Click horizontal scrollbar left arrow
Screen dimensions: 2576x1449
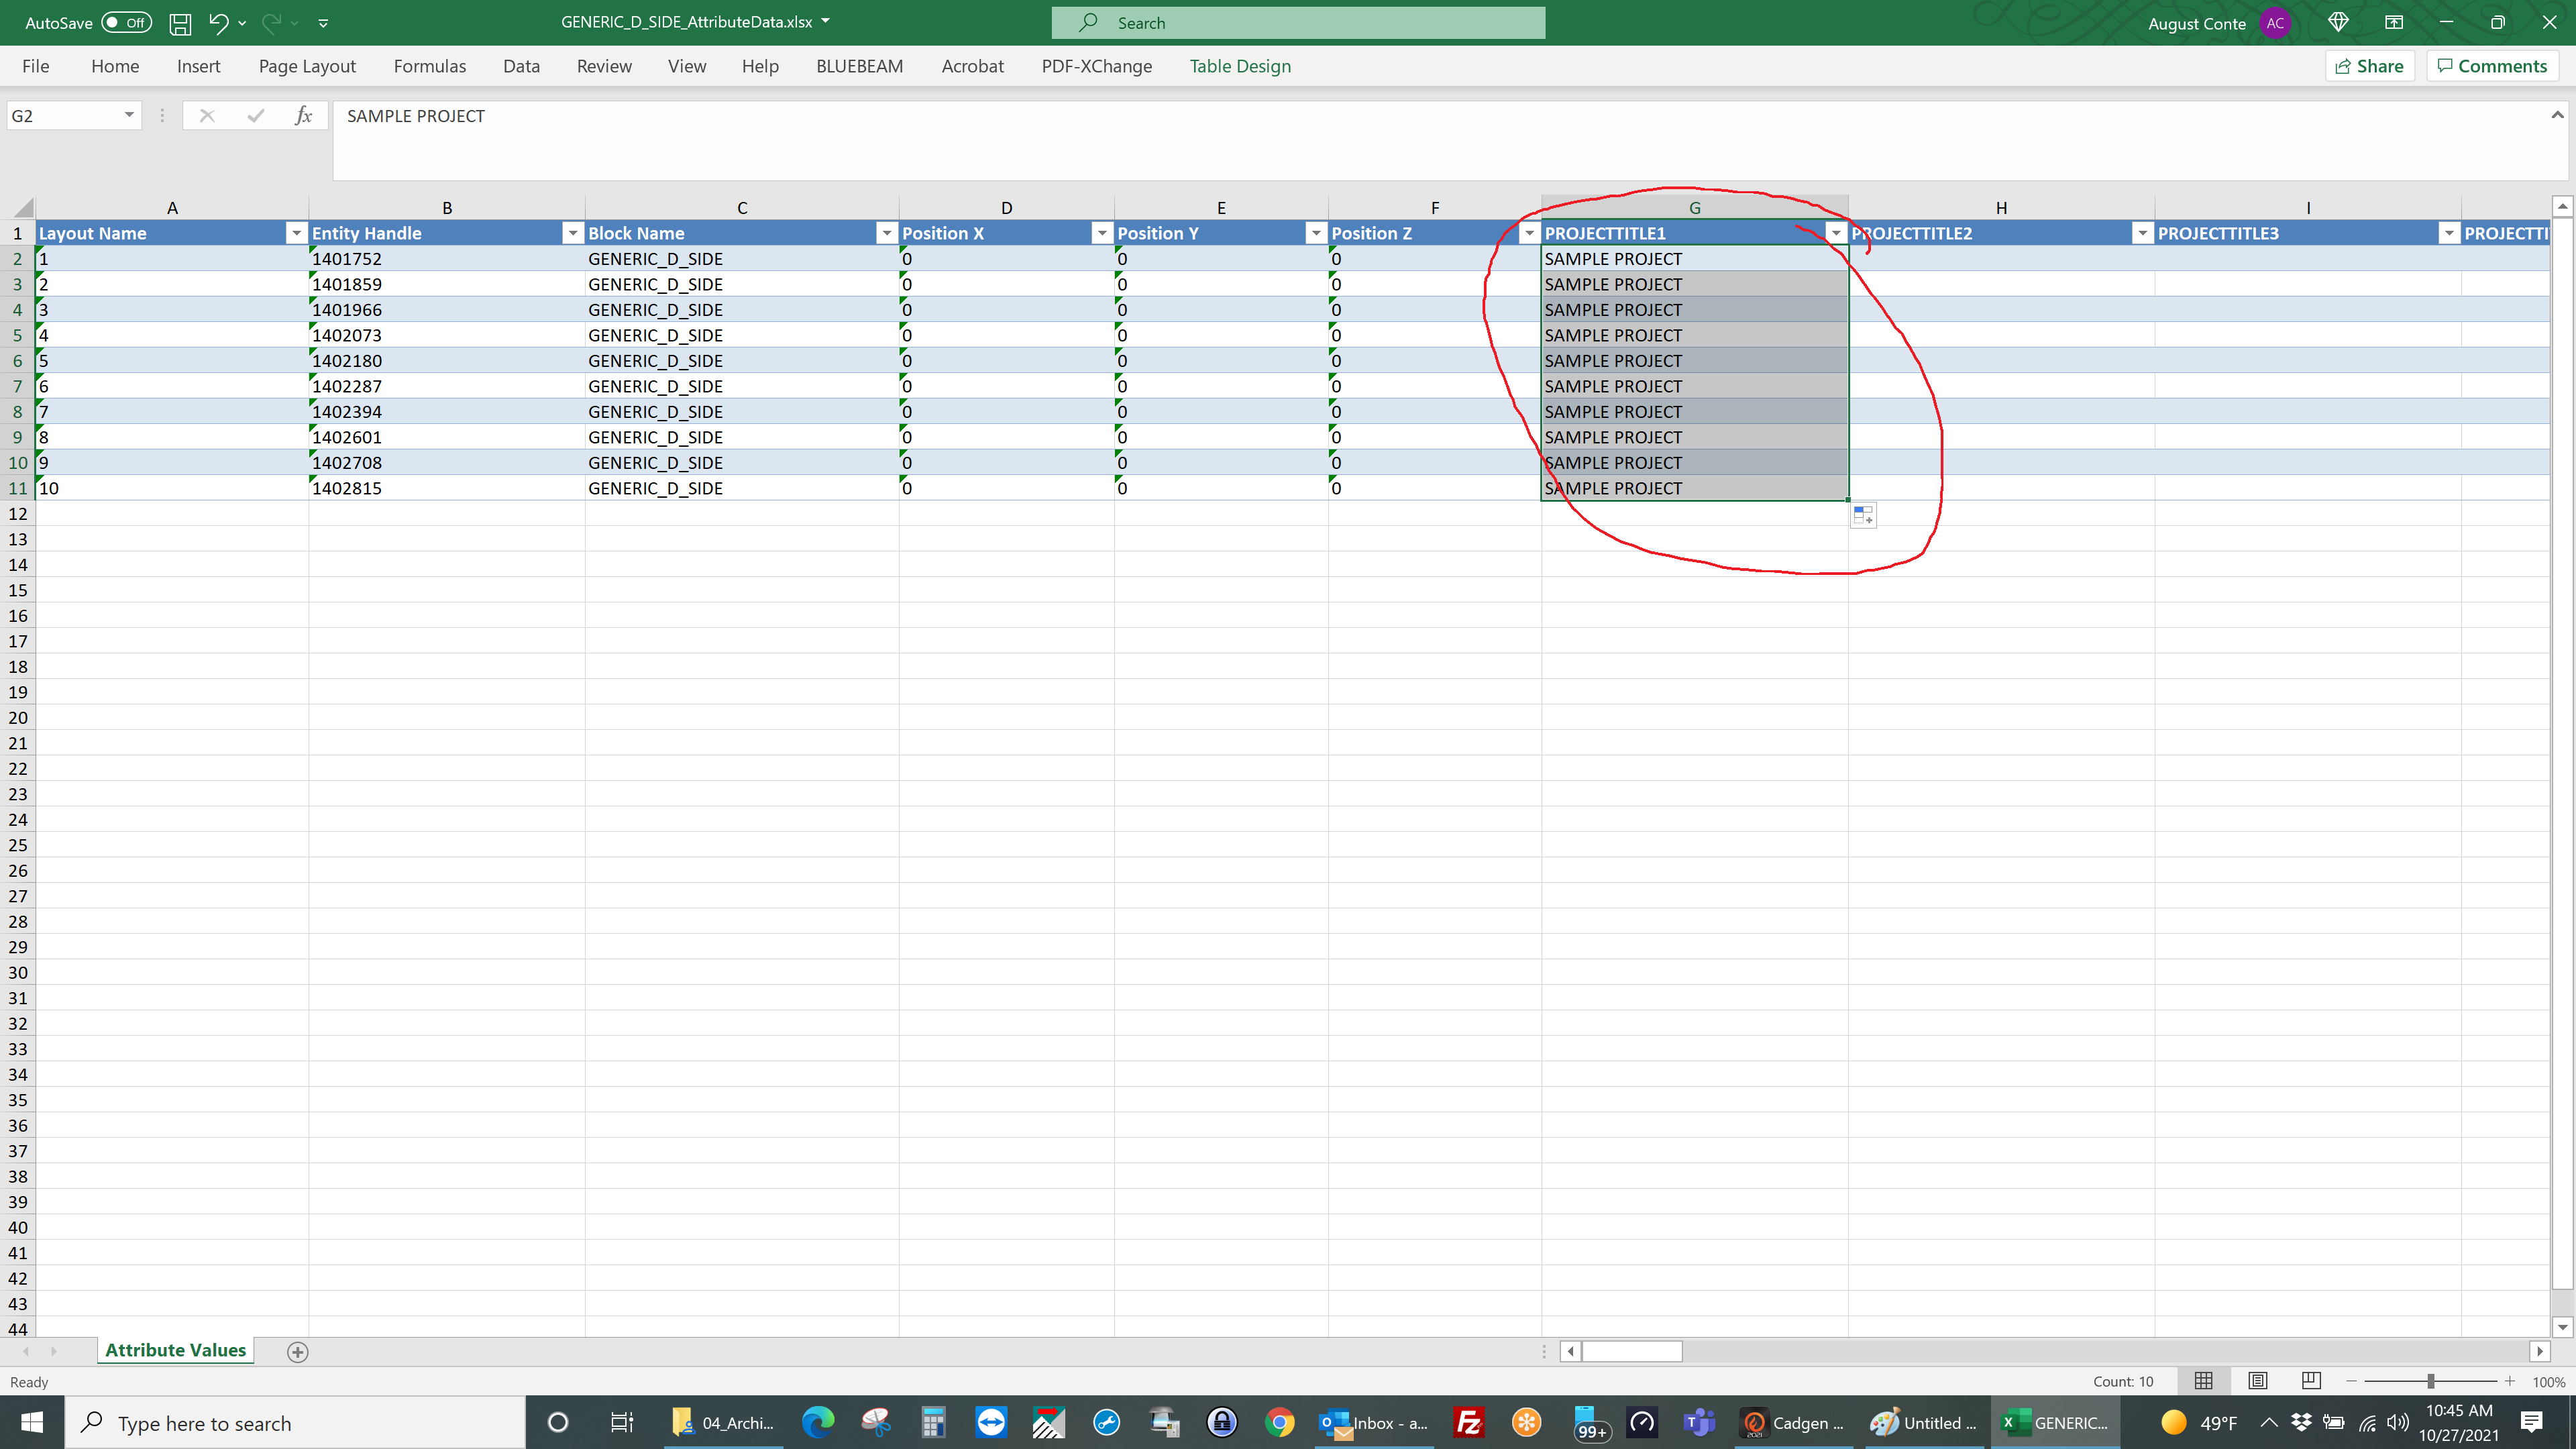pos(1570,1352)
